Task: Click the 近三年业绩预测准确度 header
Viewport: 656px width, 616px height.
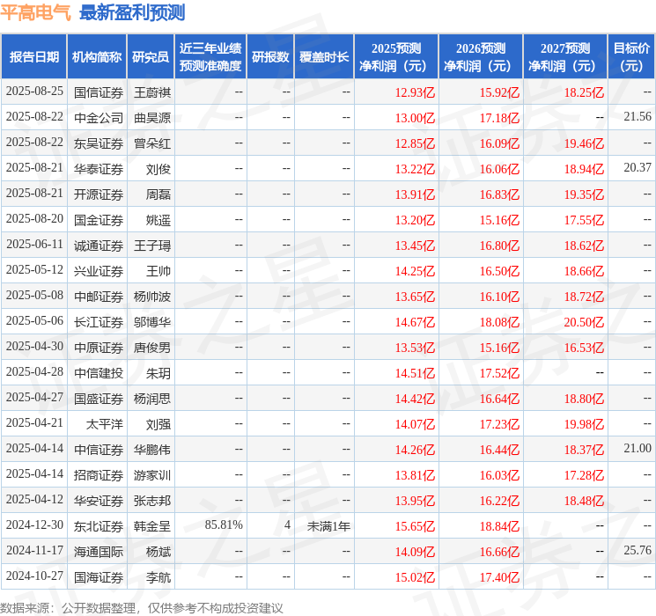Action: (210, 57)
